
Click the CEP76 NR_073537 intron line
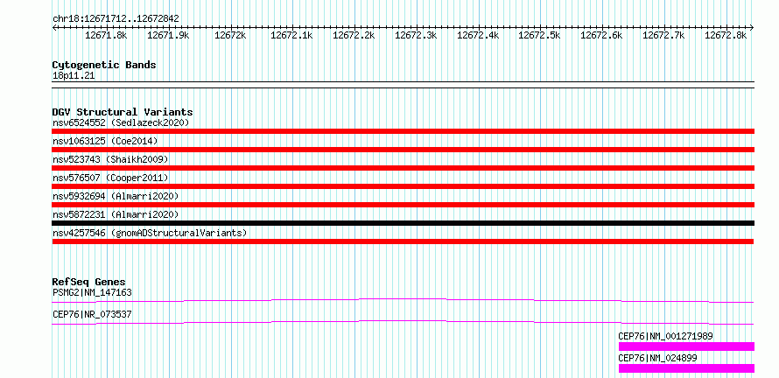pyautogui.click(x=404, y=321)
